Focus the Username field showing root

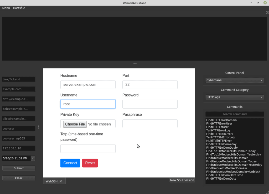[x=88, y=104]
